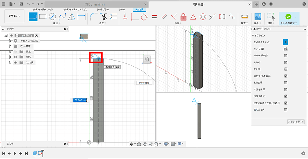This screenshot has height=159, width=308.
Task: Open the 作成 dropdown menu
Action: [x=56, y=23]
